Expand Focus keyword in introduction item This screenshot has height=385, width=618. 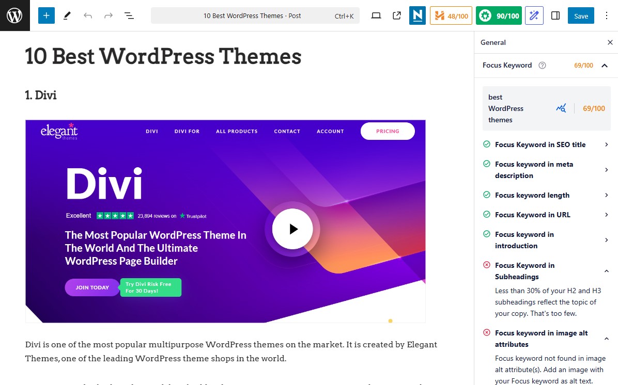click(x=546, y=240)
